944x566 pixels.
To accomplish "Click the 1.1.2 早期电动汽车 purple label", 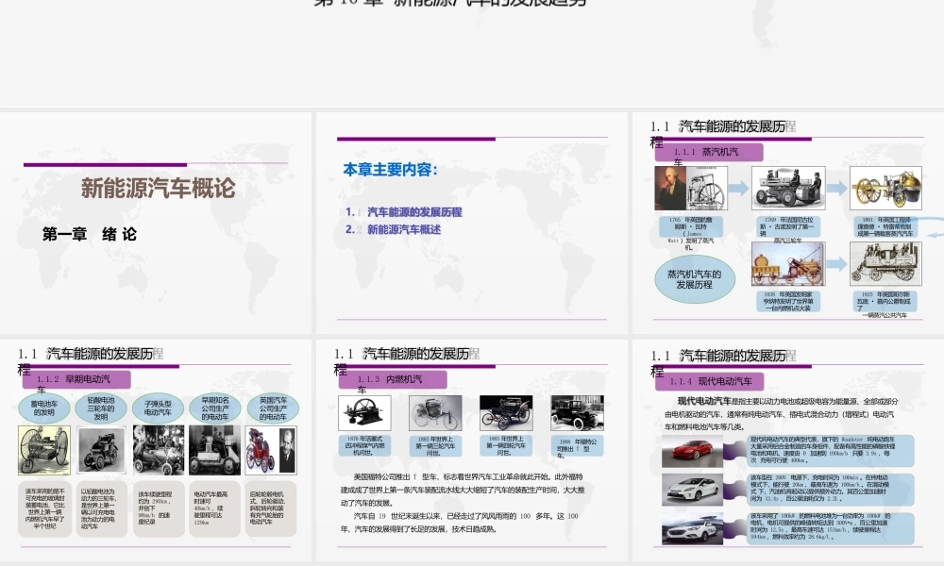I will pyautogui.click(x=76, y=379).
